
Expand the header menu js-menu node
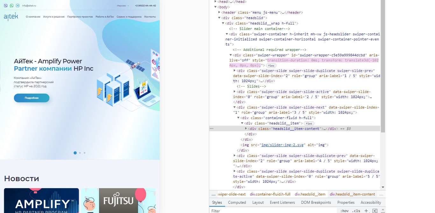point(219,12)
